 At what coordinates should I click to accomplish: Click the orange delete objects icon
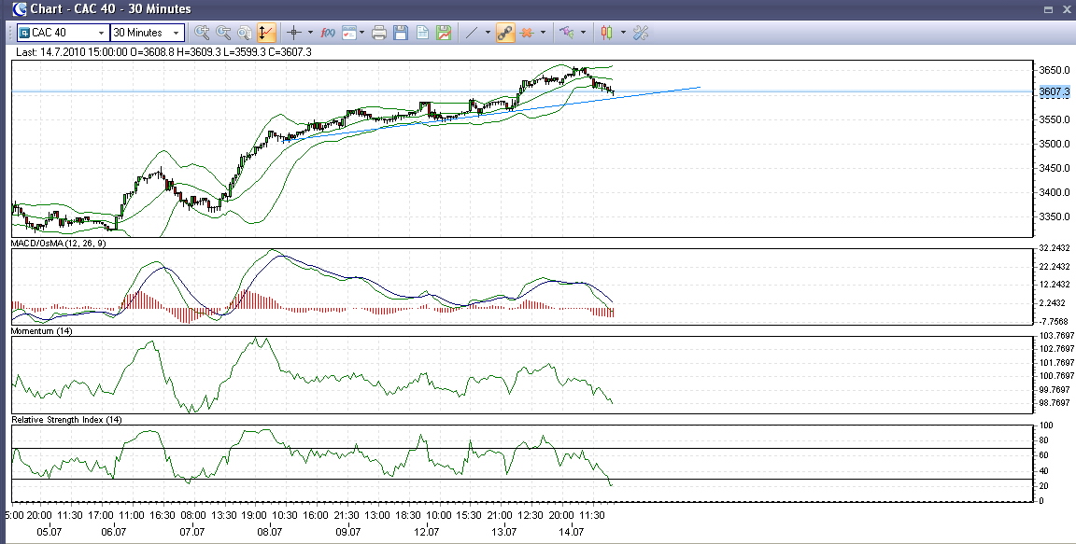point(528,33)
